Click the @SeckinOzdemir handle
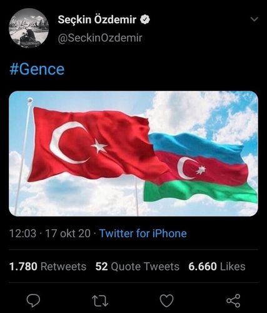Viewport: 267px width, 313px height. click(x=100, y=38)
